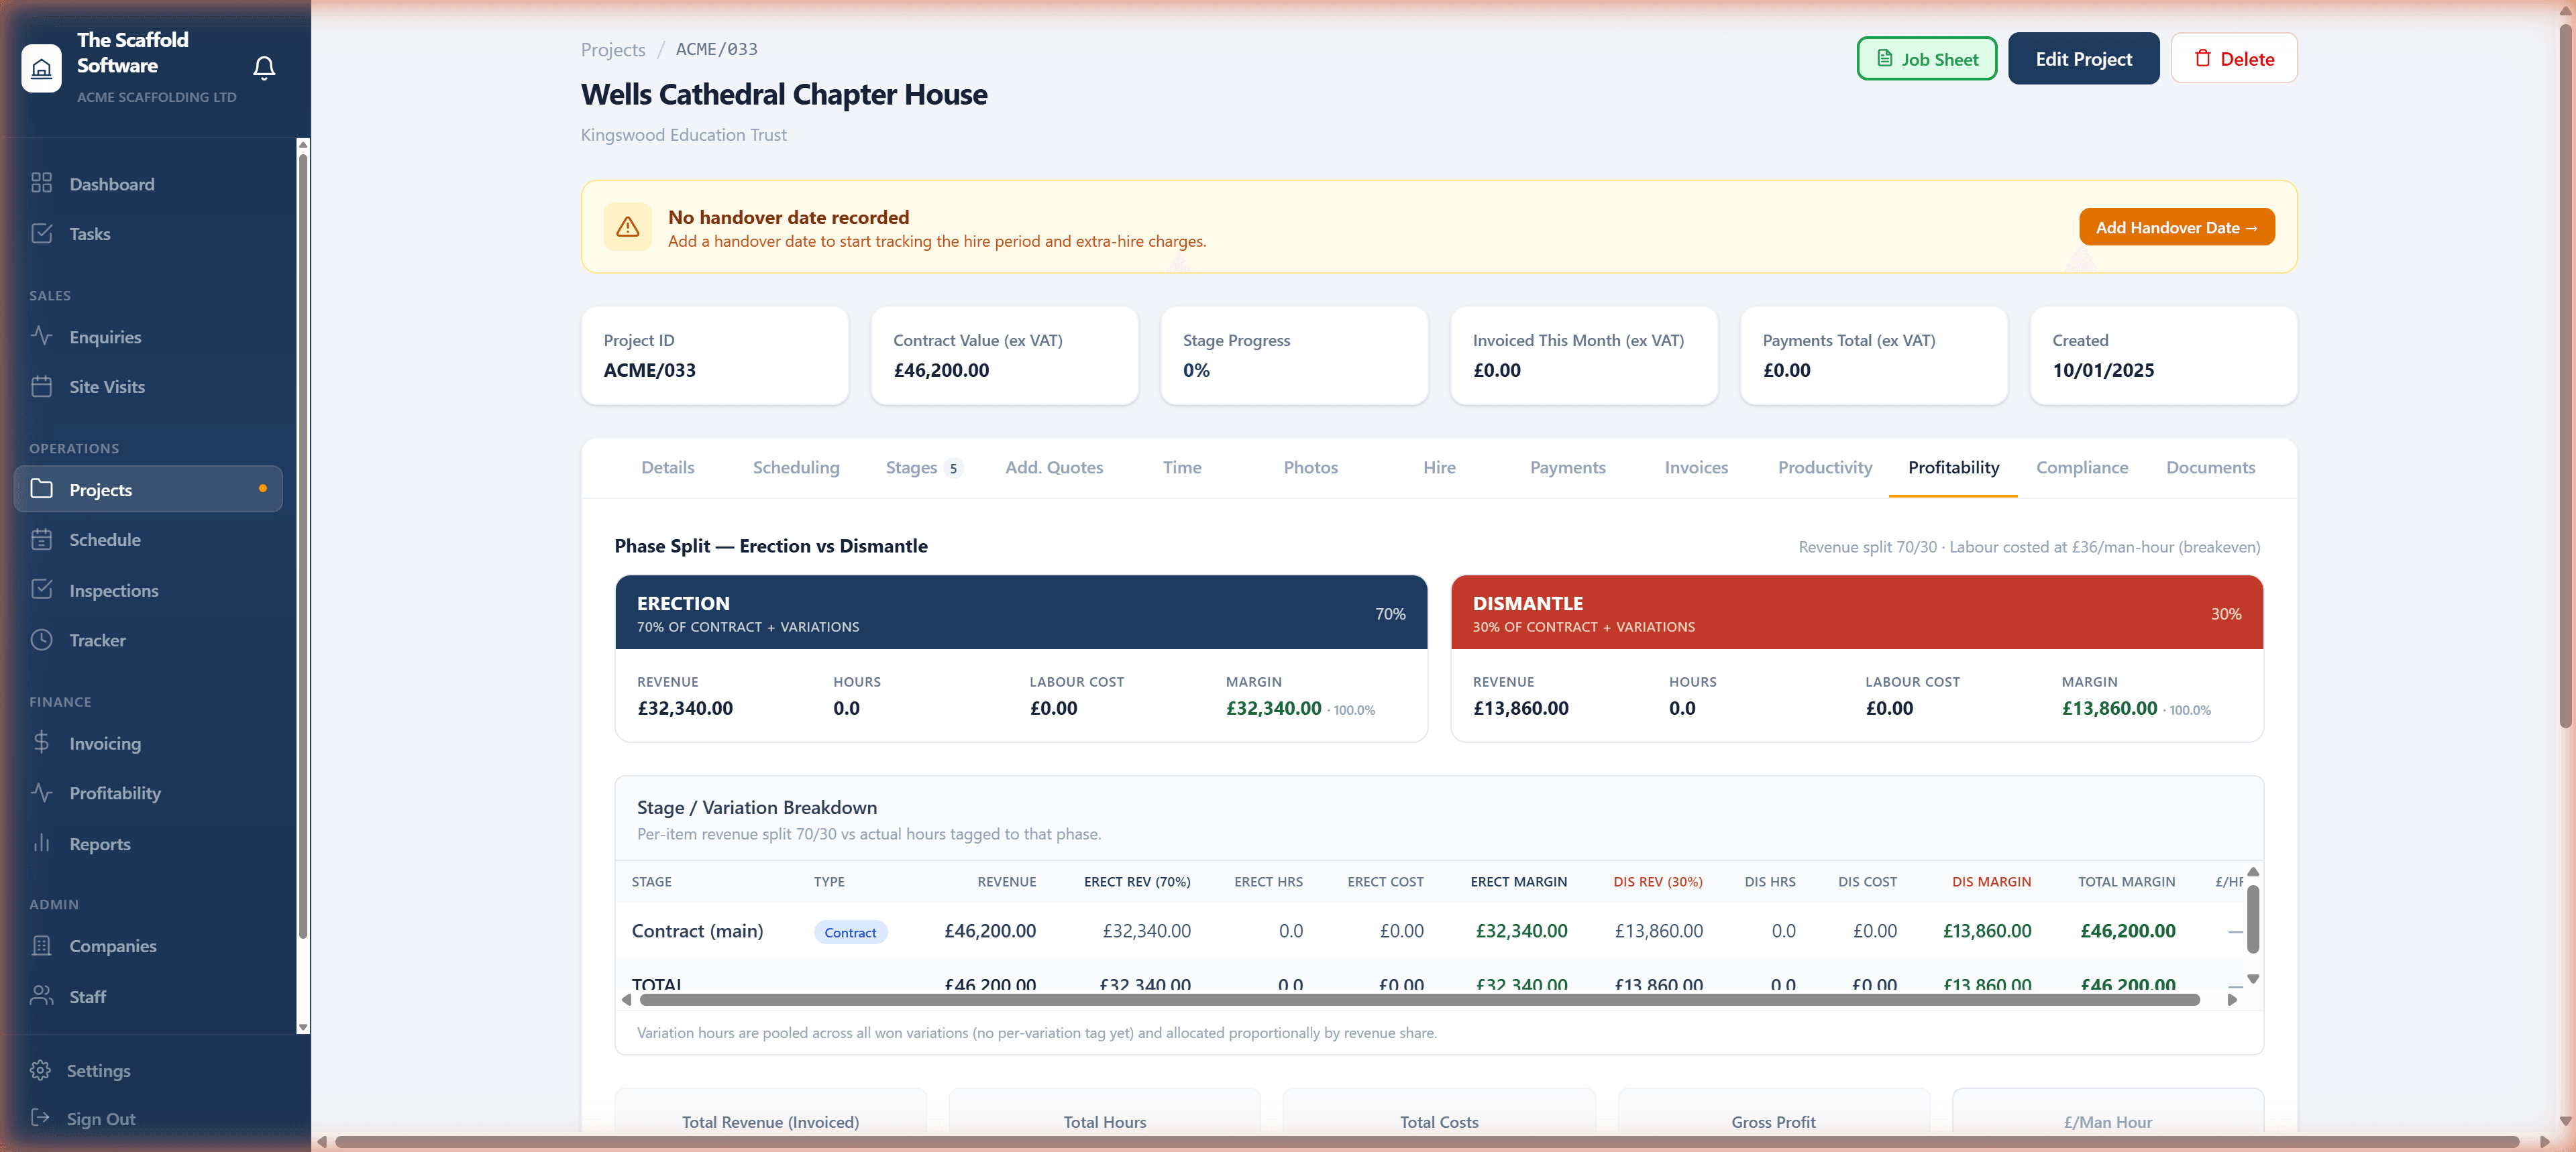Click the sidebar scrollbar down arrow
Screen dimensions: 2576x1152
click(303, 1027)
